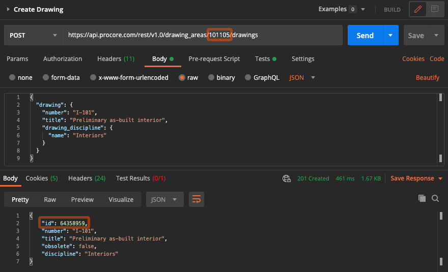
Task: Open the Examples dropdown
Action: point(342,9)
